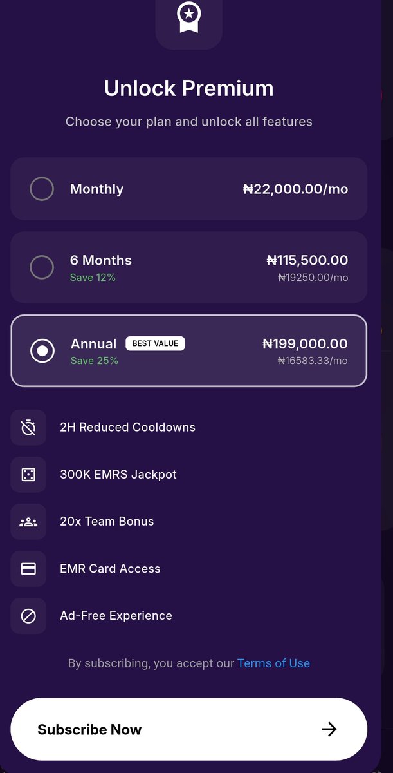393x773 pixels.
Task: Click the Ad-Free Experience feature text
Action: click(116, 615)
